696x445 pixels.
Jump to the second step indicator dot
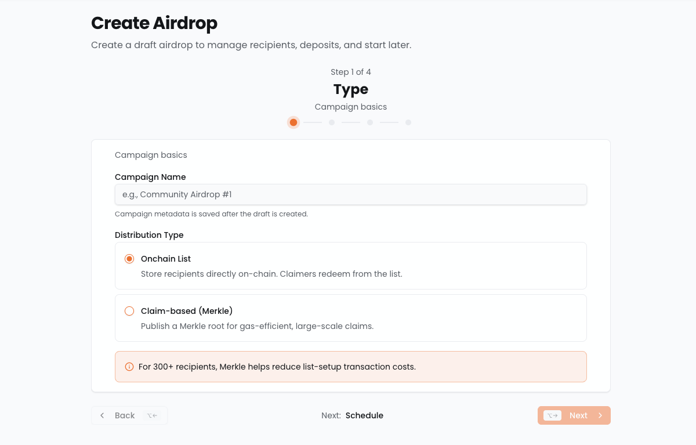[x=332, y=122]
